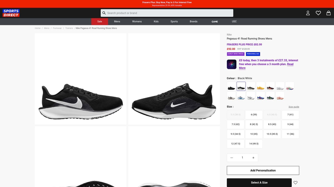Open the side-view shoe image
The width and height of the screenshot is (334, 187).
[x=81, y=79]
